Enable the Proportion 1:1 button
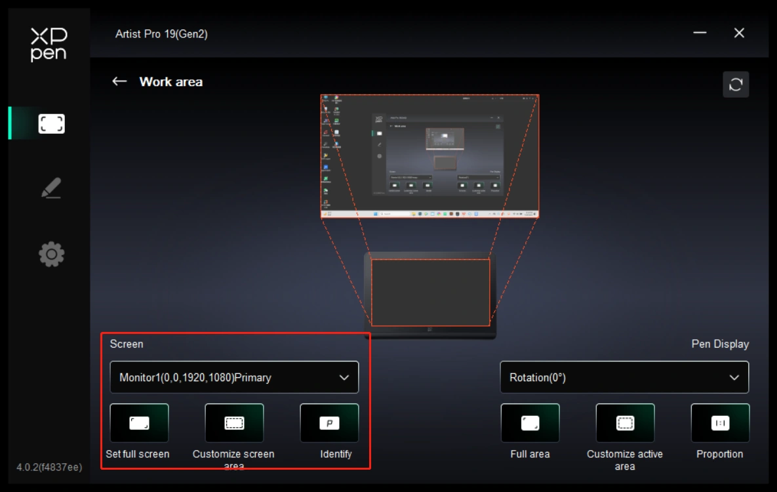This screenshot has height=492, width=777. [x=720, y=423]
